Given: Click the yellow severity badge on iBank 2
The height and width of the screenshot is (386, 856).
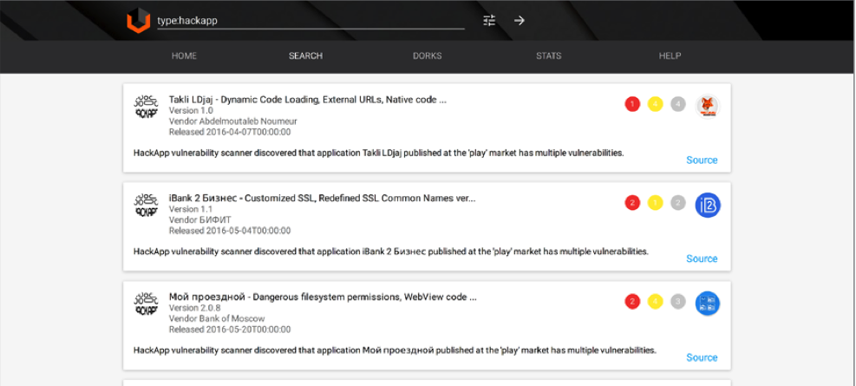Looking at the screenshot, I should click(x=656, y=203).
